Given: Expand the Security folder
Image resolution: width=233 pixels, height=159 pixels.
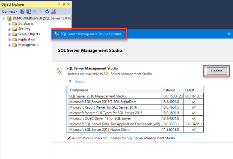Looking at the screenshot, I should (x=9, y=29).
